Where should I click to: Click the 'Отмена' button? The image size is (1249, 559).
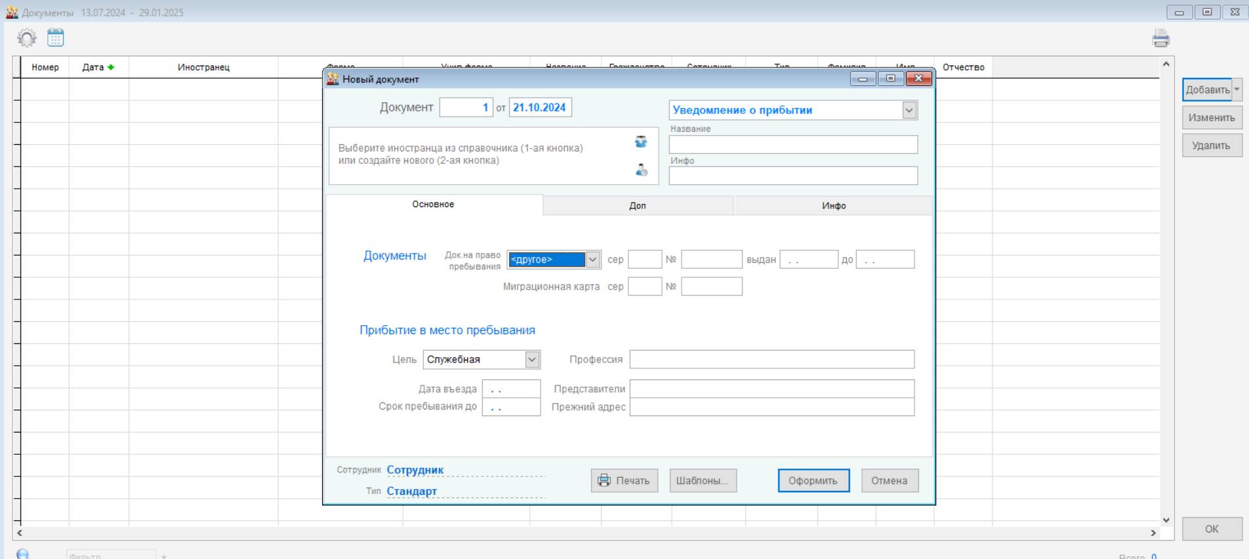[x=890, y=480]
